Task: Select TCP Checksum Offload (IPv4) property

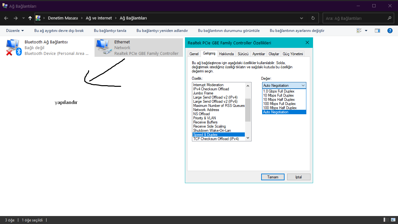Action: coord(219,139)
